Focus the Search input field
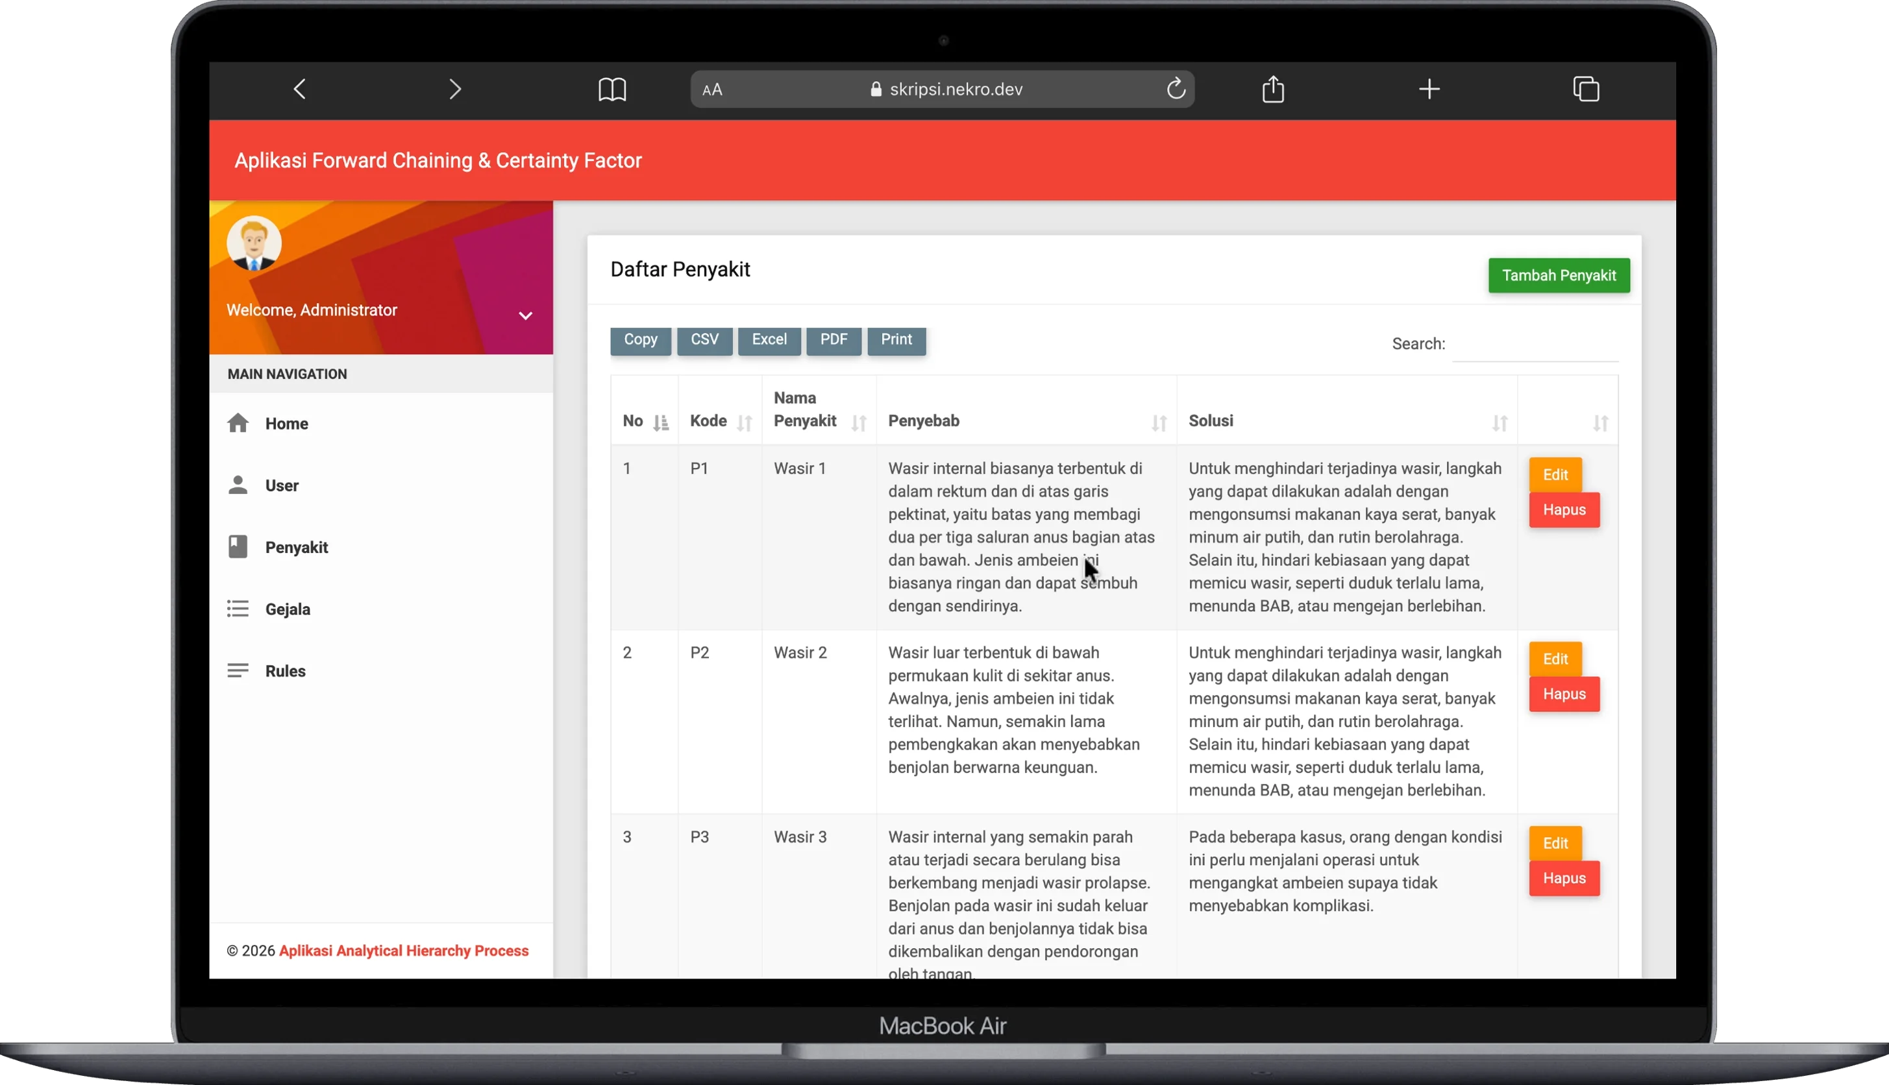The image size is (1889, 1085). click(x=1535, y=345)
